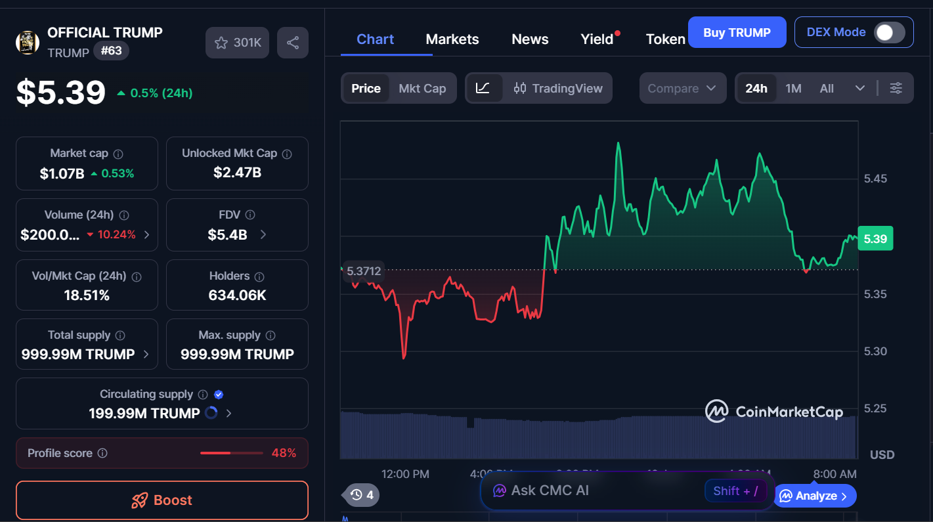Click the Profile score progress bar
Image resolution: width=933 pixels, height=522 pixels.
(x=231, y=453)
